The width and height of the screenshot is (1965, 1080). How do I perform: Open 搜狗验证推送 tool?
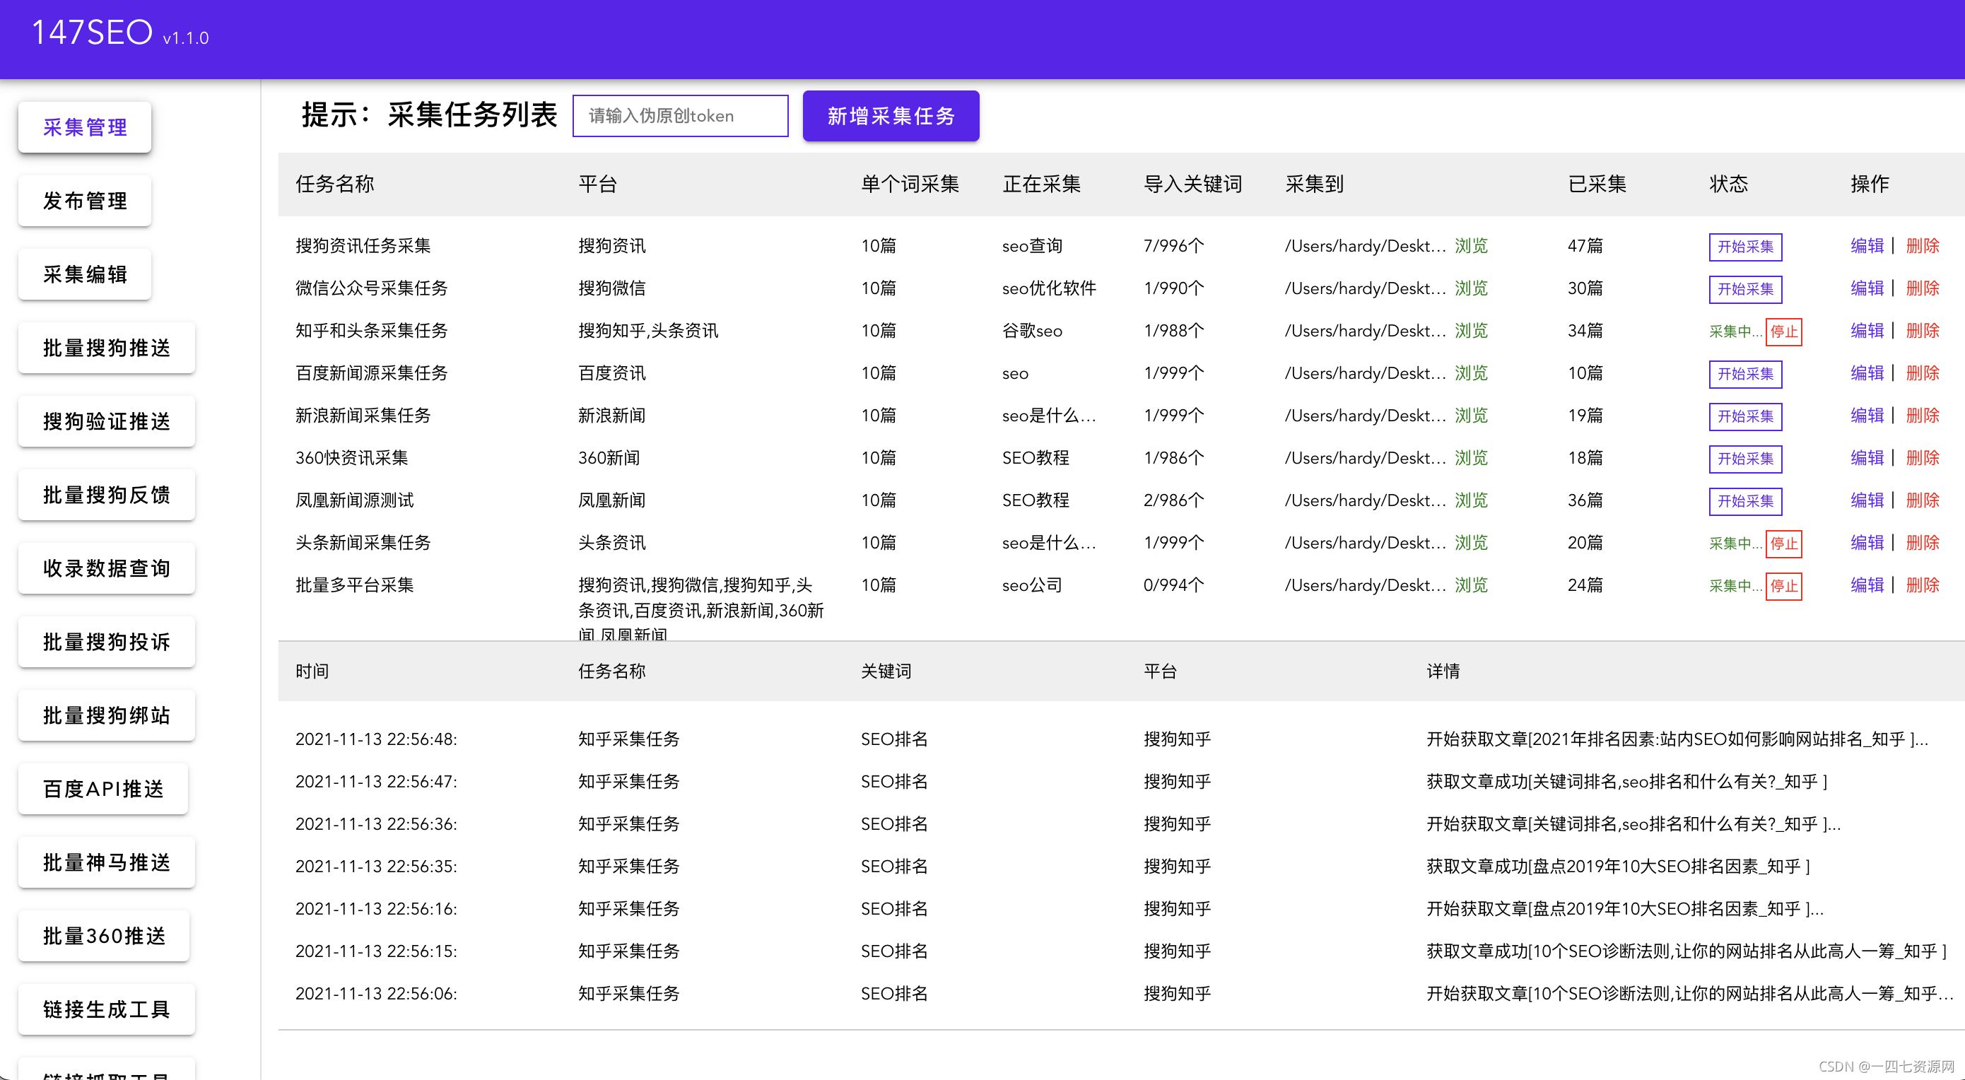(x=106, y=421)
